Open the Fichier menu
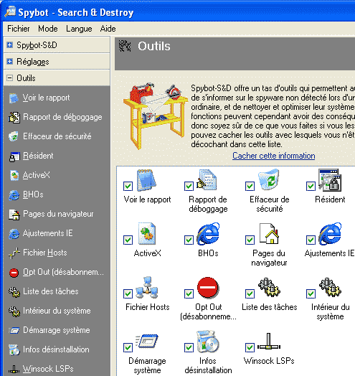Screen dimensions: 355x376 [19, 29]
